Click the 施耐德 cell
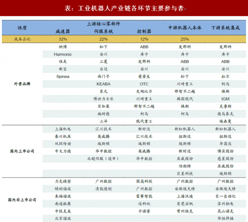 (x=103, y=114)
